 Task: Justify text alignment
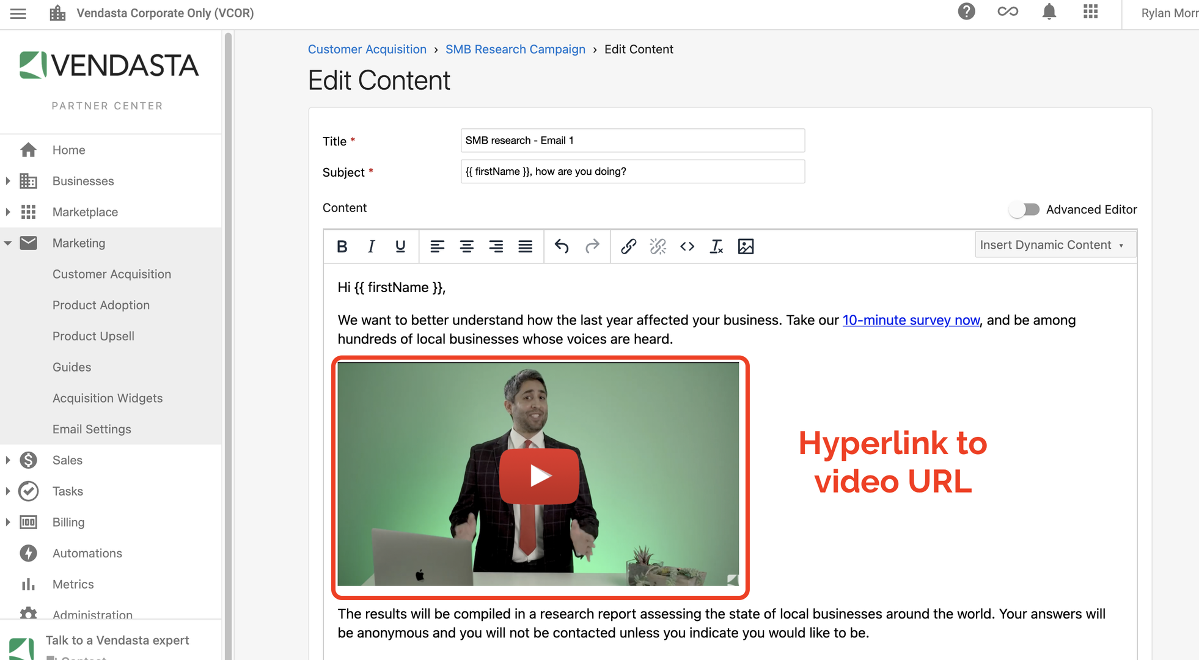(x=525, y=246)
